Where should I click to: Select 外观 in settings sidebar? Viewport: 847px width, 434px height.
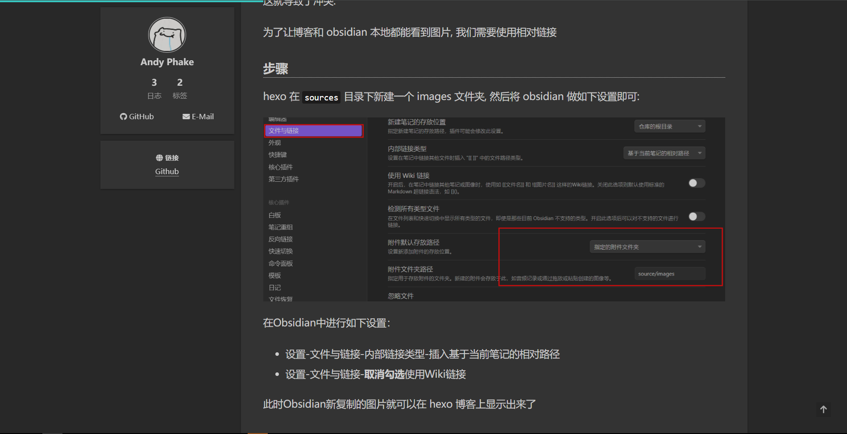(274, 143)
